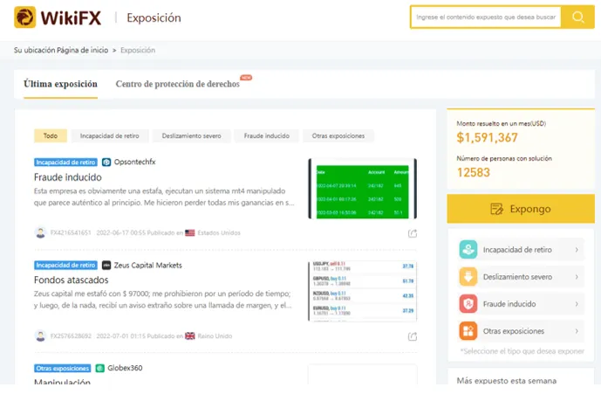601x394 pixels.
Task: Expand sidebar Otras exposiciones chevron
Action: pyautogui.click(x=577, y=331)
